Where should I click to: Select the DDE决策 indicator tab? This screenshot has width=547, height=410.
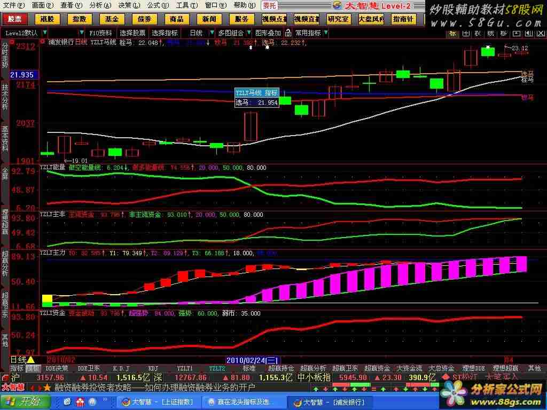[57, 368]
